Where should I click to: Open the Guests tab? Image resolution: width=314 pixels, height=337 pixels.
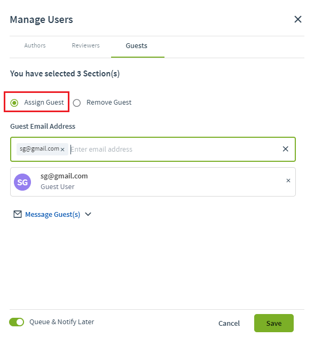tap(137, 46)
